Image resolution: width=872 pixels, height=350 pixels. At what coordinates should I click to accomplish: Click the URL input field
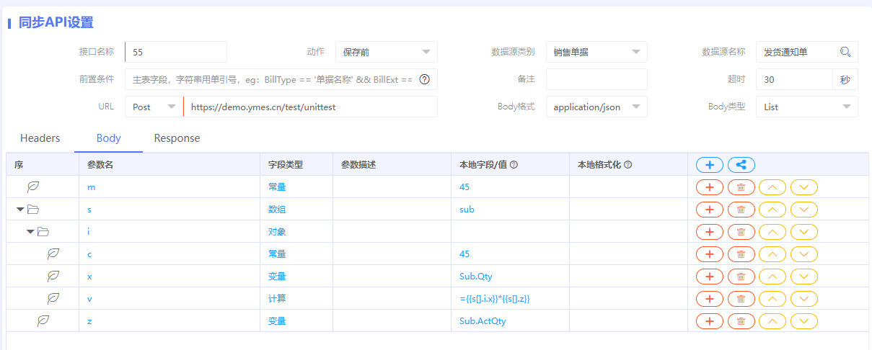310,107
